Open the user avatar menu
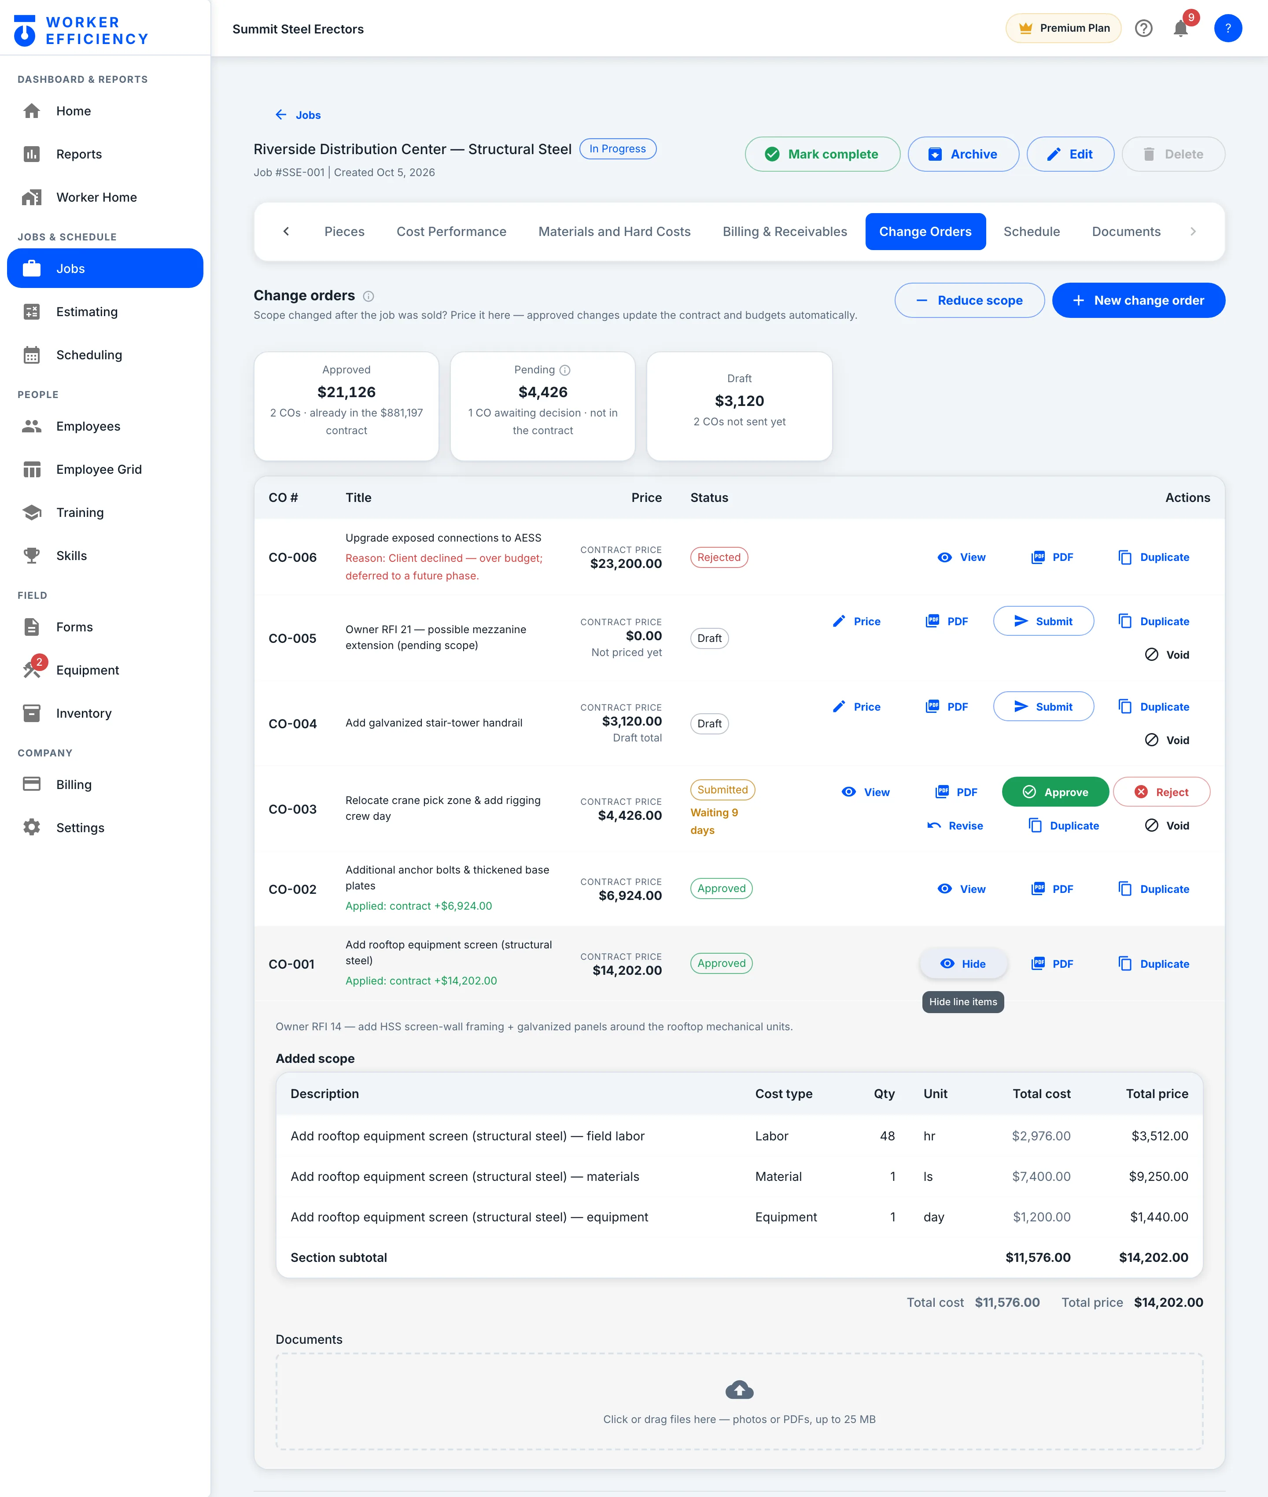This screenshot has width=1268, height=1497. (x=1228, y=28)
